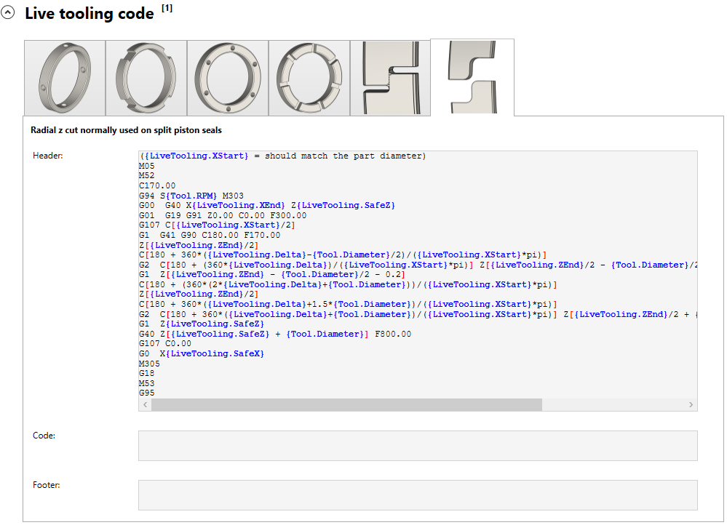
Task: Open footnote reference [1]
Action: point(167,8)
